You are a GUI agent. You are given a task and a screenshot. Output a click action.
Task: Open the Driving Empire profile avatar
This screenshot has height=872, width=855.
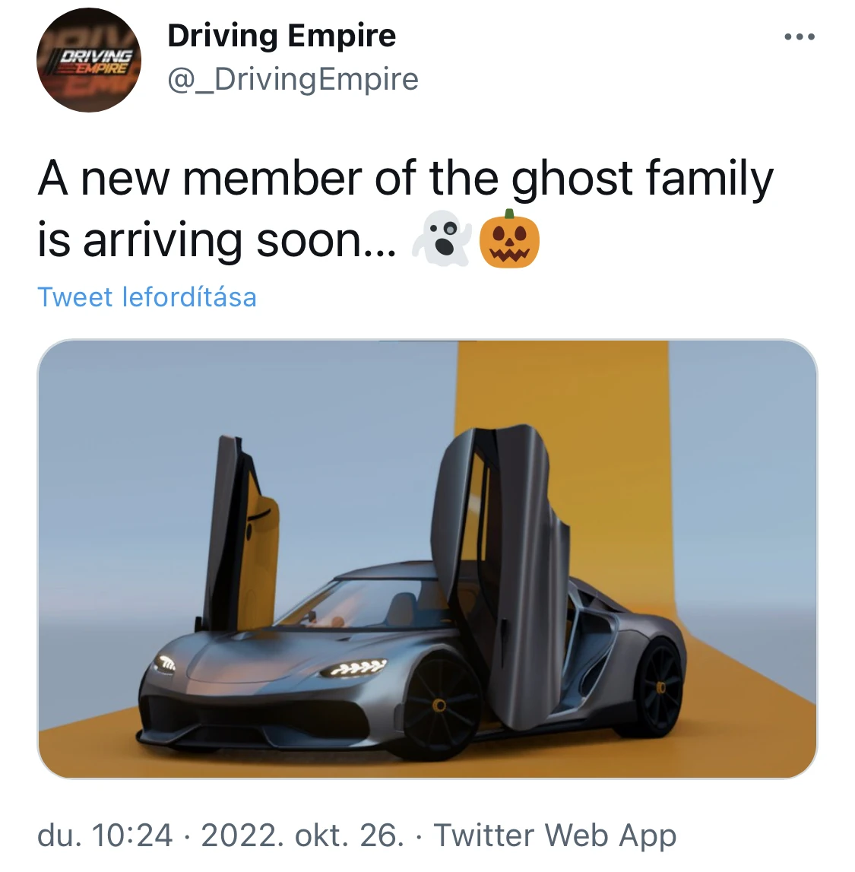tap(88, 60)
